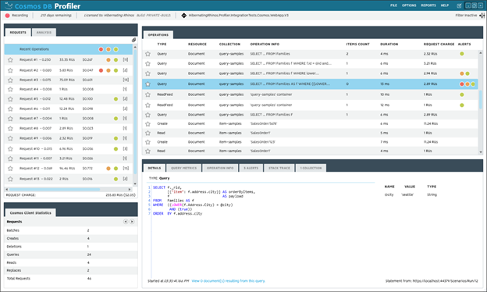This screenshot has height=292, width=487.
Task: Star the Read 'SalesOrder1' operation with 5 ms
Action: pyautogui.click(x=148, y=134)
